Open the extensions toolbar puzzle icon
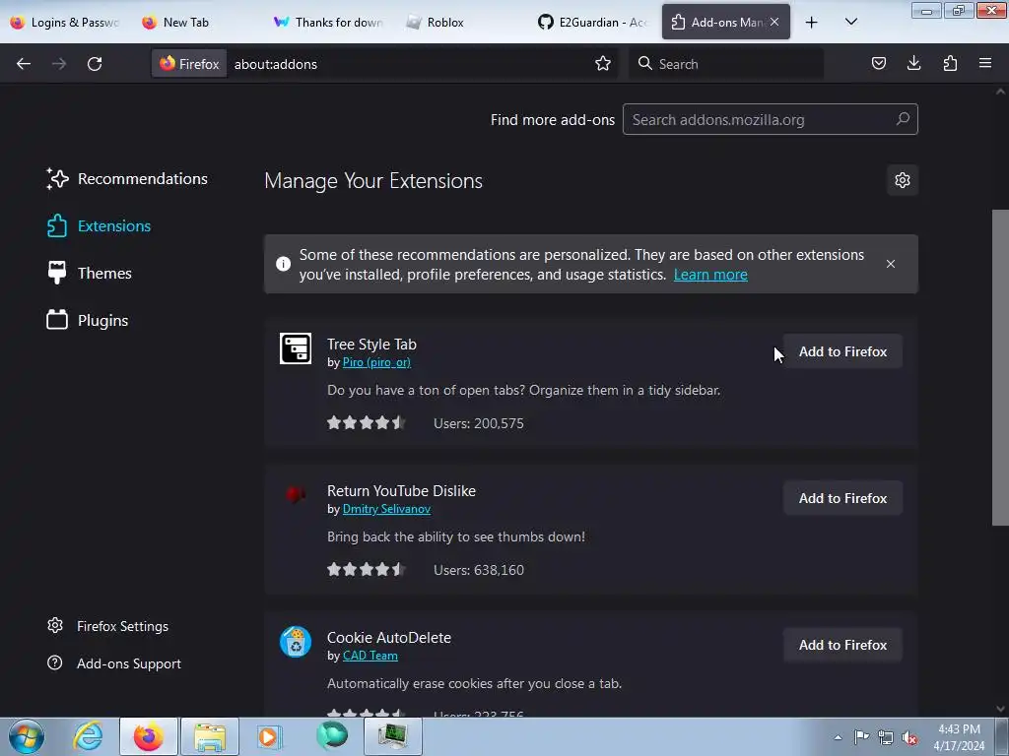Screen dimensions: 1009x756 [950, 64]
